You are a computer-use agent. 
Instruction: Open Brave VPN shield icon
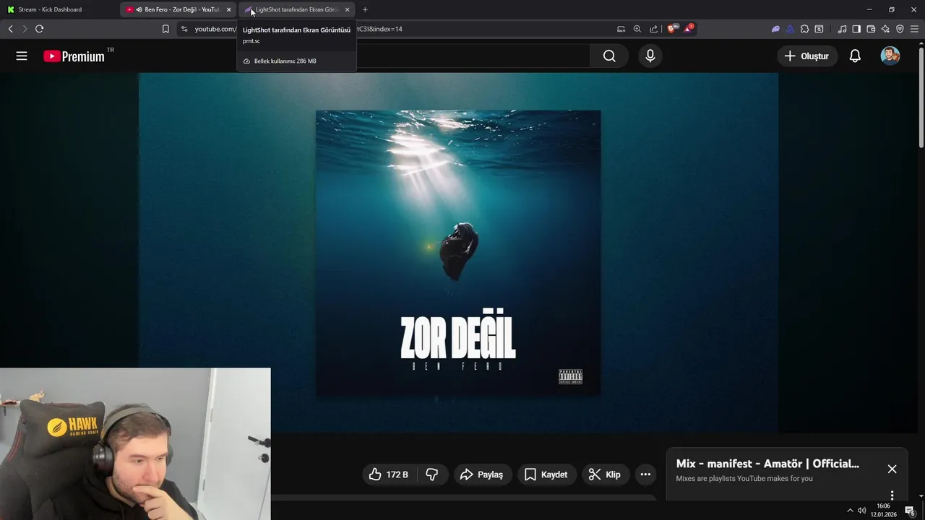[900, 29]
